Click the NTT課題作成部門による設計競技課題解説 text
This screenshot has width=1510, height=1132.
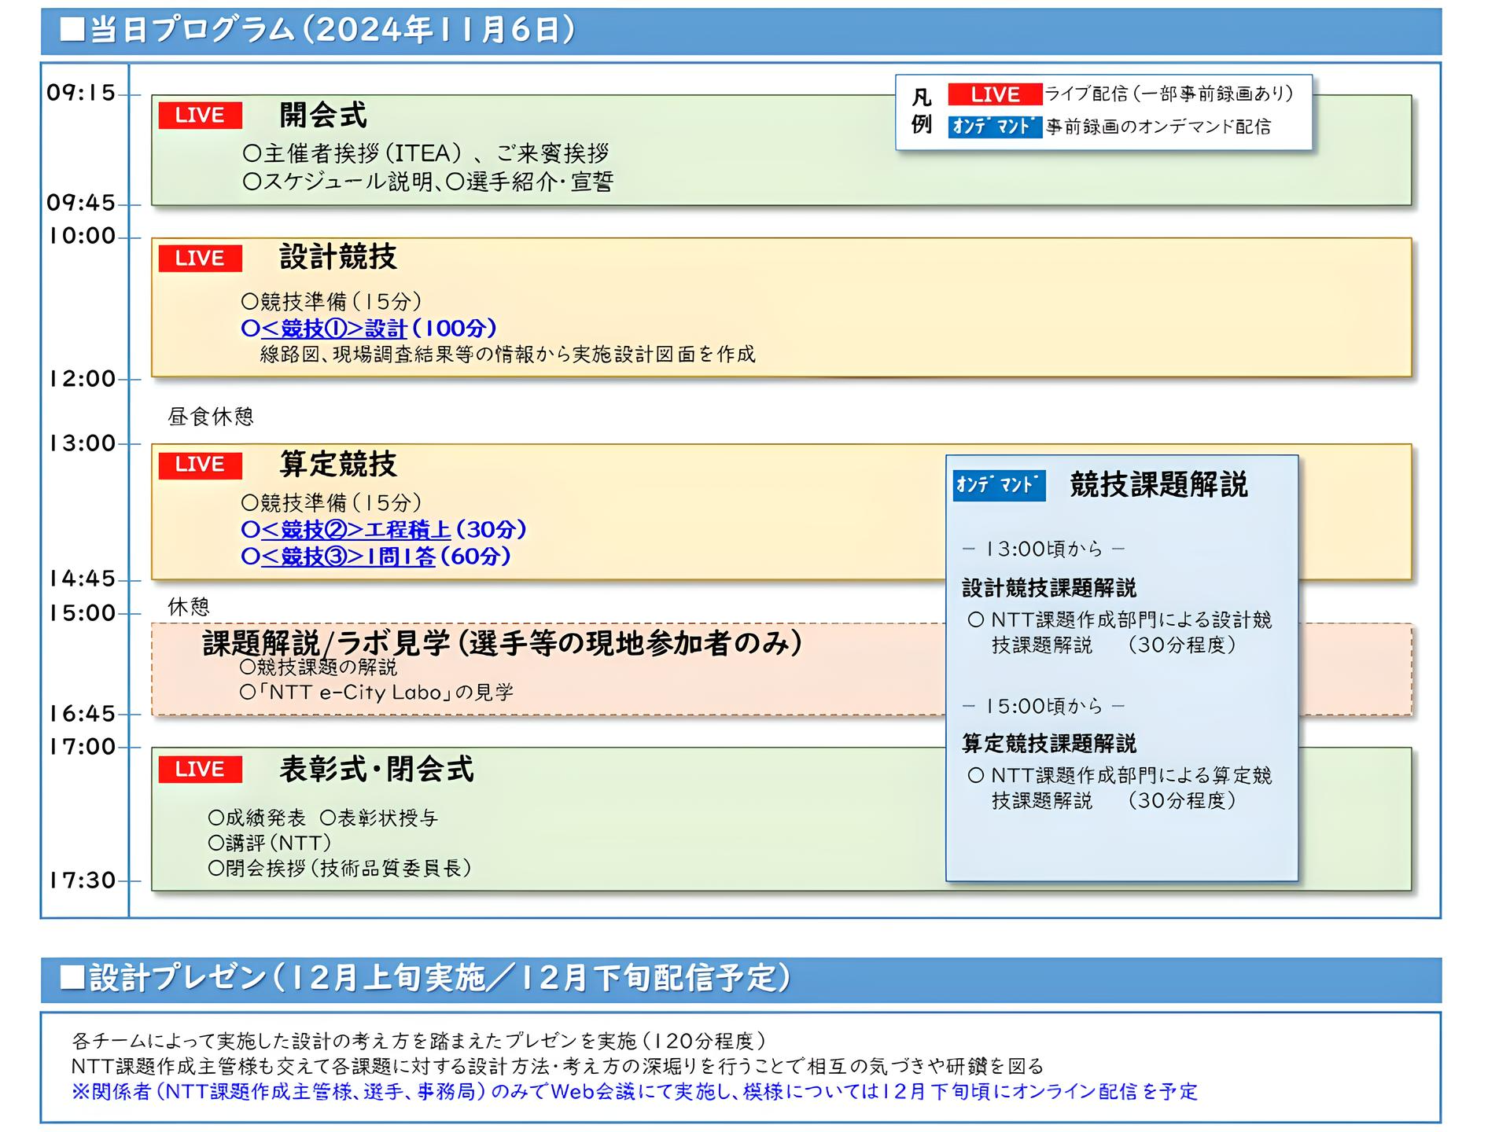tap(1119, 633)
